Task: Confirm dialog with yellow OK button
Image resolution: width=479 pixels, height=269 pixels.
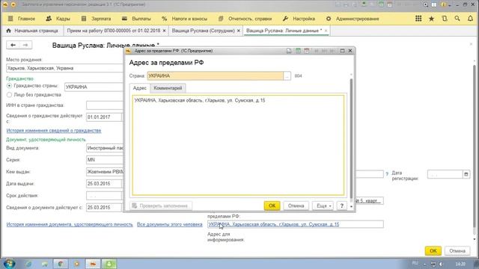Action: tap(272, 206)
